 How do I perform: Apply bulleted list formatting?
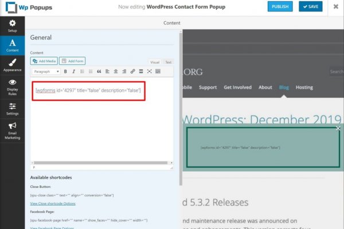pyautogui.click(x=82, y=72)
